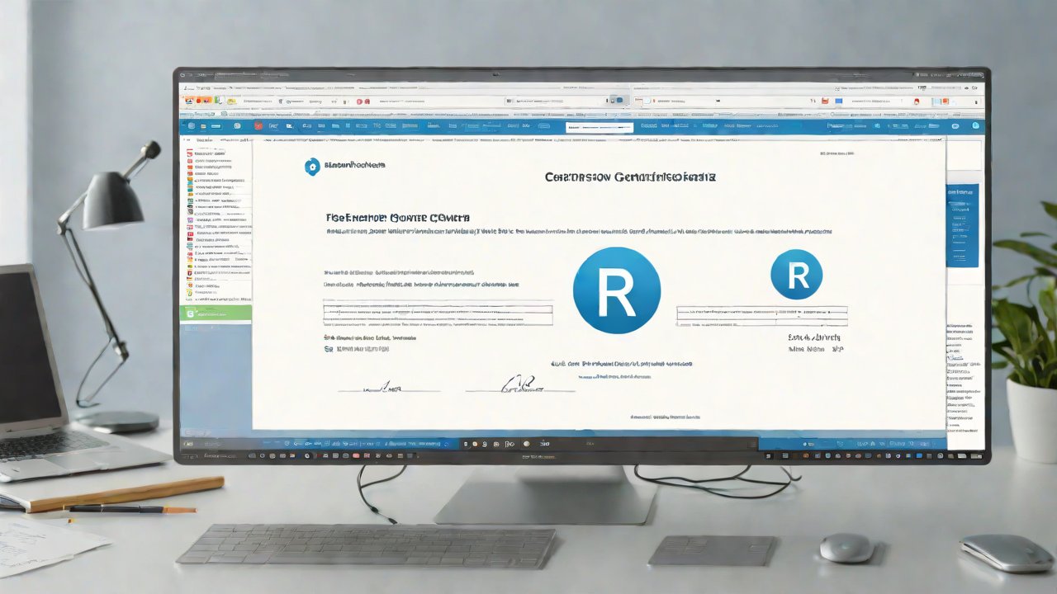The width and height of the screenshot is (1057, 594).
Task: Click the left signature line on the document
Action: coord(388,388)
